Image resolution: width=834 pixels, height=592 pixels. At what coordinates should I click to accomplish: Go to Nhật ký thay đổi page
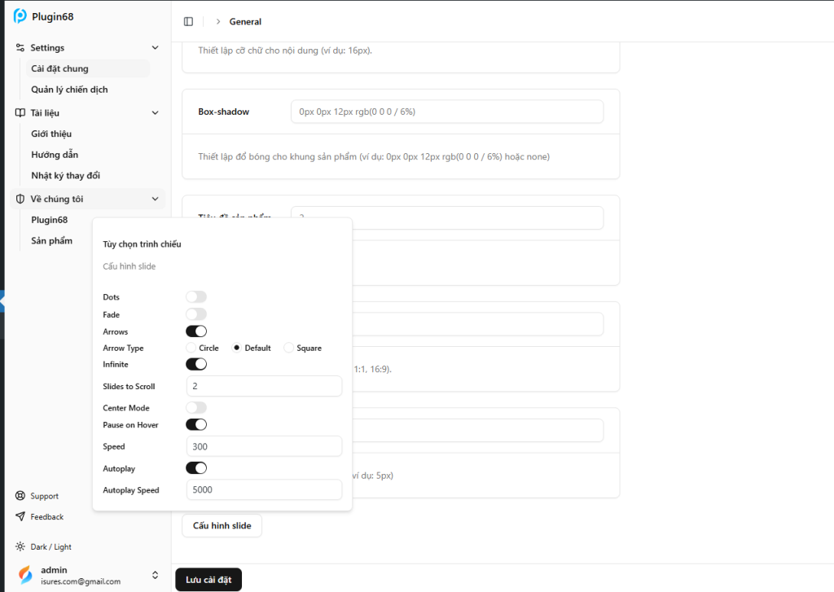coord(65,175)
